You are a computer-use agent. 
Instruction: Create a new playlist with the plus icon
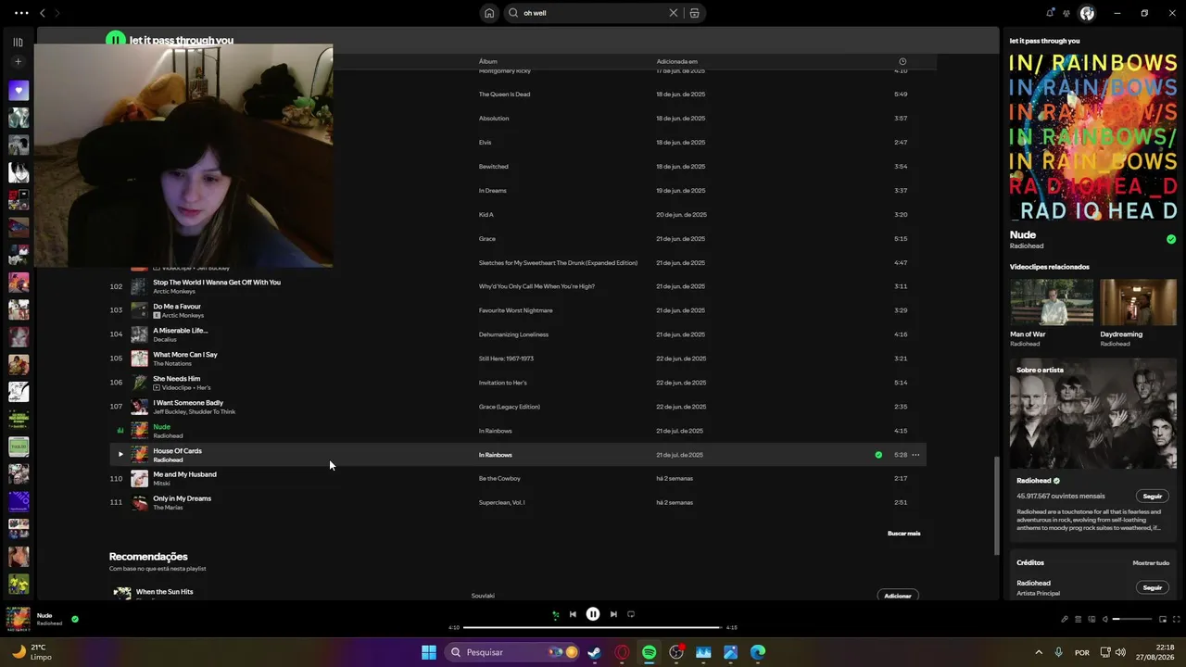click(18, 62)
